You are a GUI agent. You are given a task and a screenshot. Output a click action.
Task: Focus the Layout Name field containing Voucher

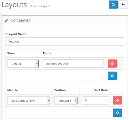pyautogui.click(x=64, y=42)
